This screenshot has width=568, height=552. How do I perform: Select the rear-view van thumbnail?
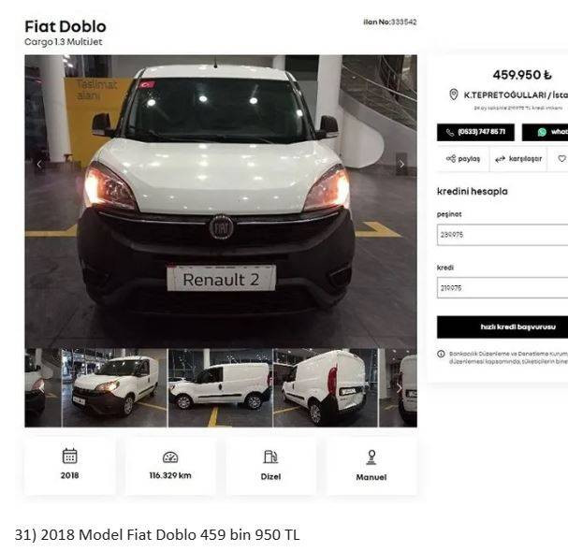[326, 387]
